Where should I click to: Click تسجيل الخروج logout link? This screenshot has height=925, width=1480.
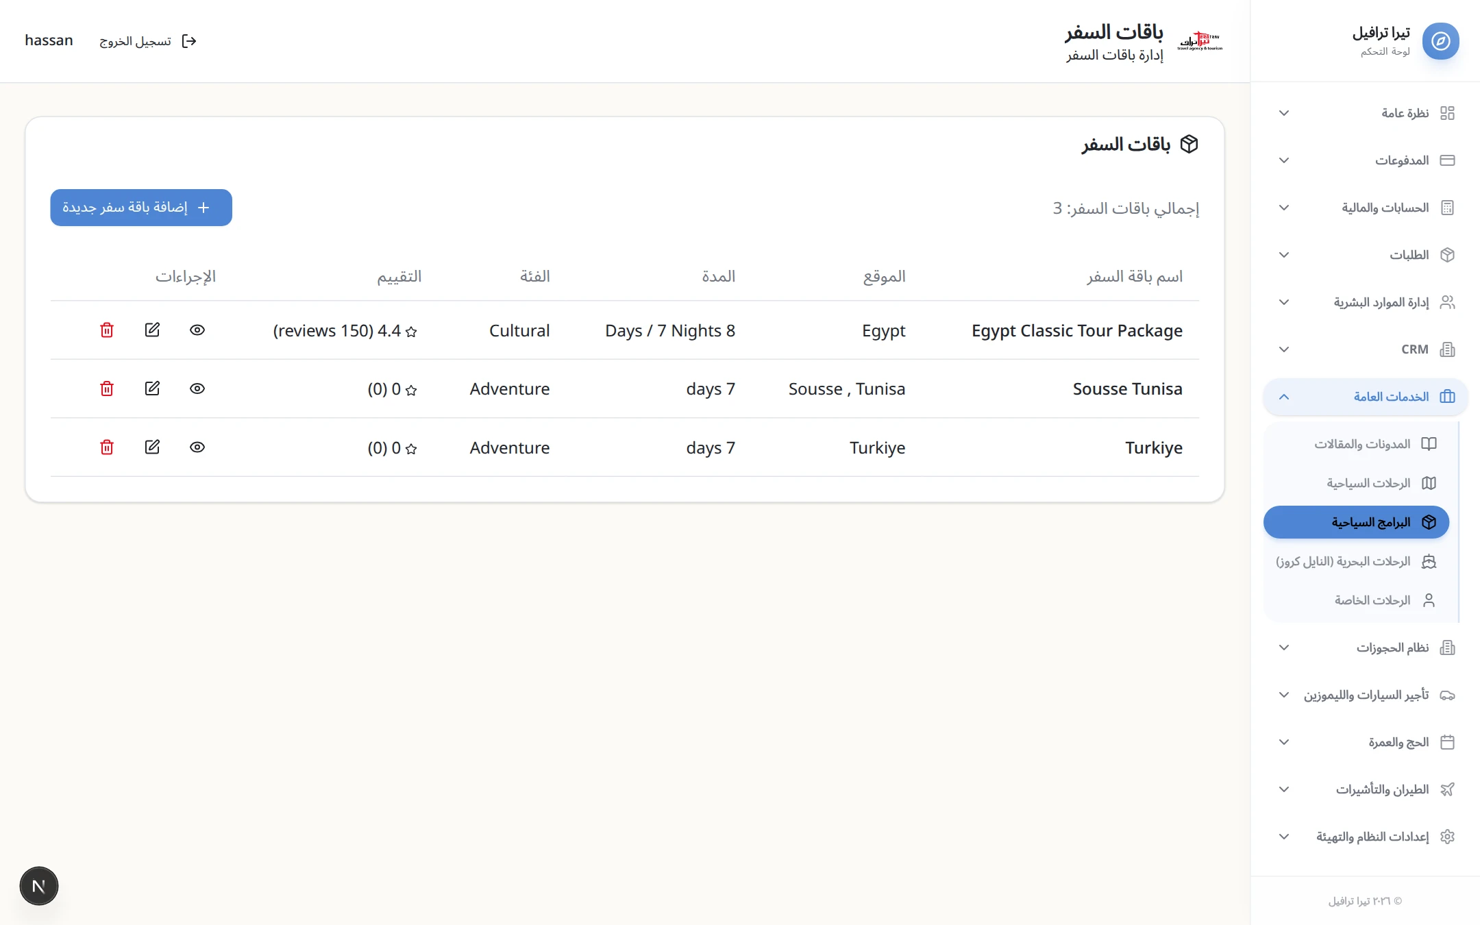tap(148, 41)
